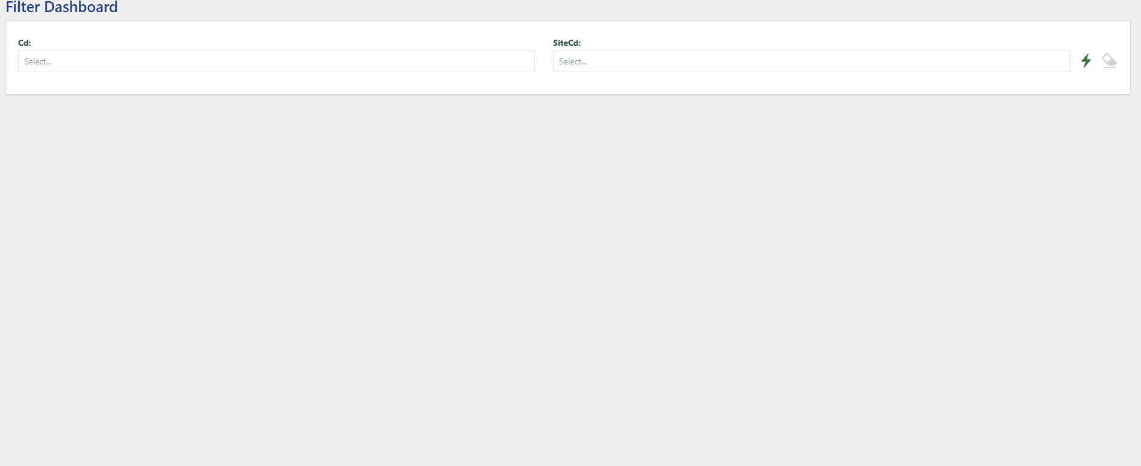Click the SiteCd field label

[x=566, y=43]
